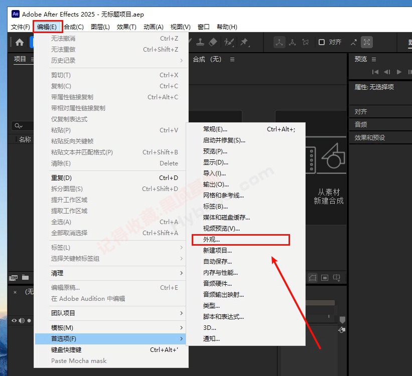412x376 pixels.
Task: Choose 重复(D) from Edit menu
Action: coord(111,178)
